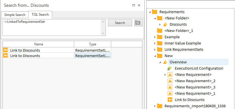This screenshot has height=109, width=235.
Task: Switch to the Simple Search tab
Action: 15,15
